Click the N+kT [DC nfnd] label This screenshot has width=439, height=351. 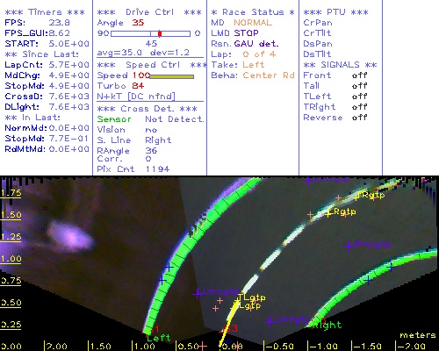[x=136, y=97]
